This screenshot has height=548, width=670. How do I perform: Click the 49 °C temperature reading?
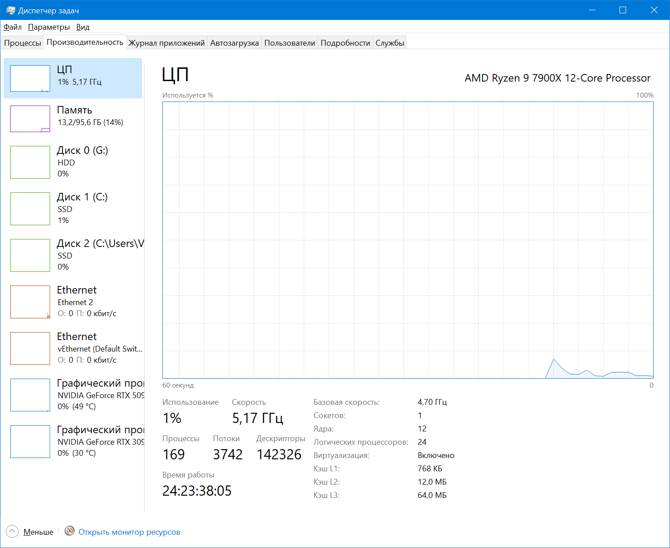point(84,407)
